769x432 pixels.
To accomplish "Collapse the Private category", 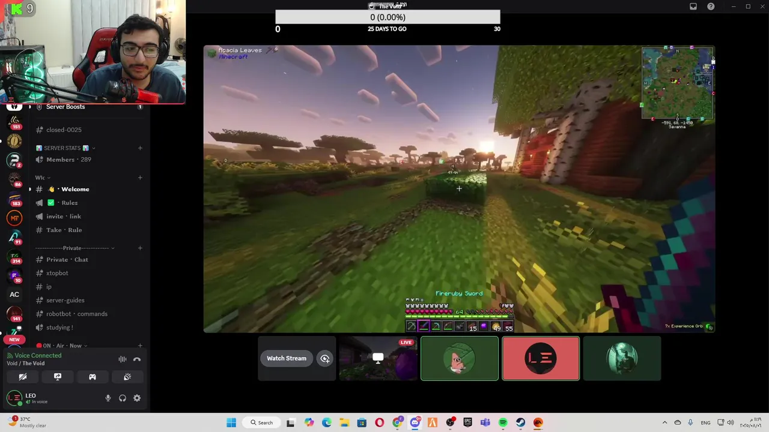I will pyautogui.click(x=74, y=248).
